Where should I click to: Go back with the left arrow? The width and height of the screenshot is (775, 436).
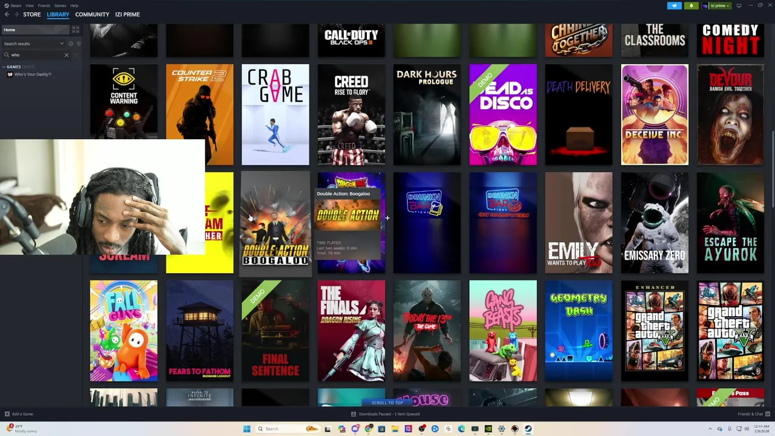tap(7, 15)
